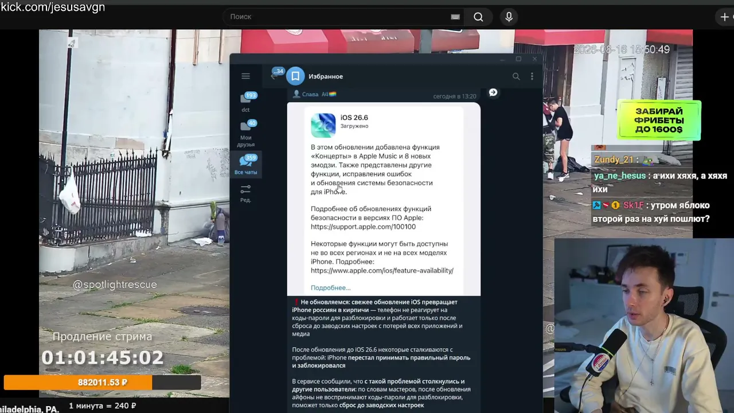
Task: Click the streamer webcam feed
Action: pos(644,325)
